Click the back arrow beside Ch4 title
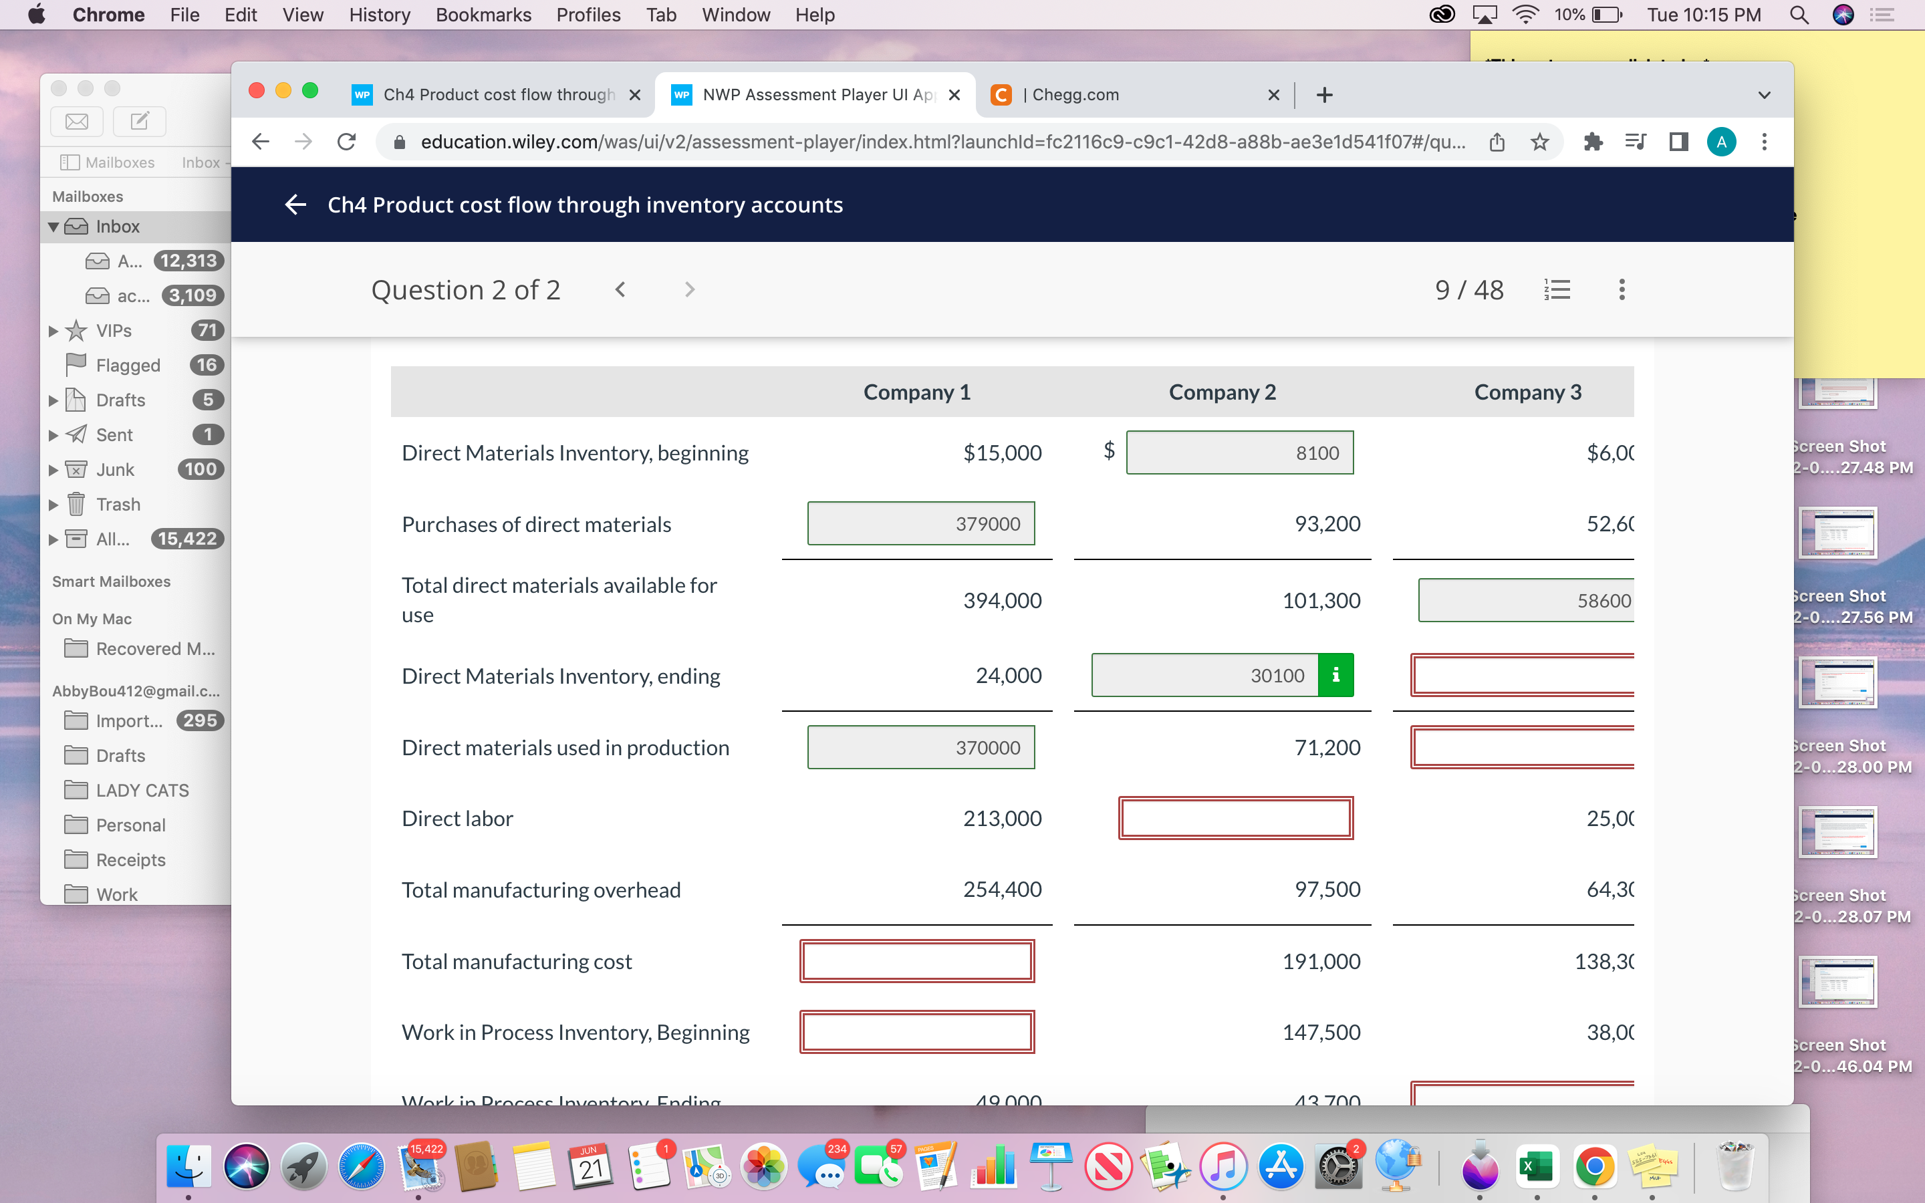Image resolution: width=1925 pixels, height=1203 pixels. 295,205
